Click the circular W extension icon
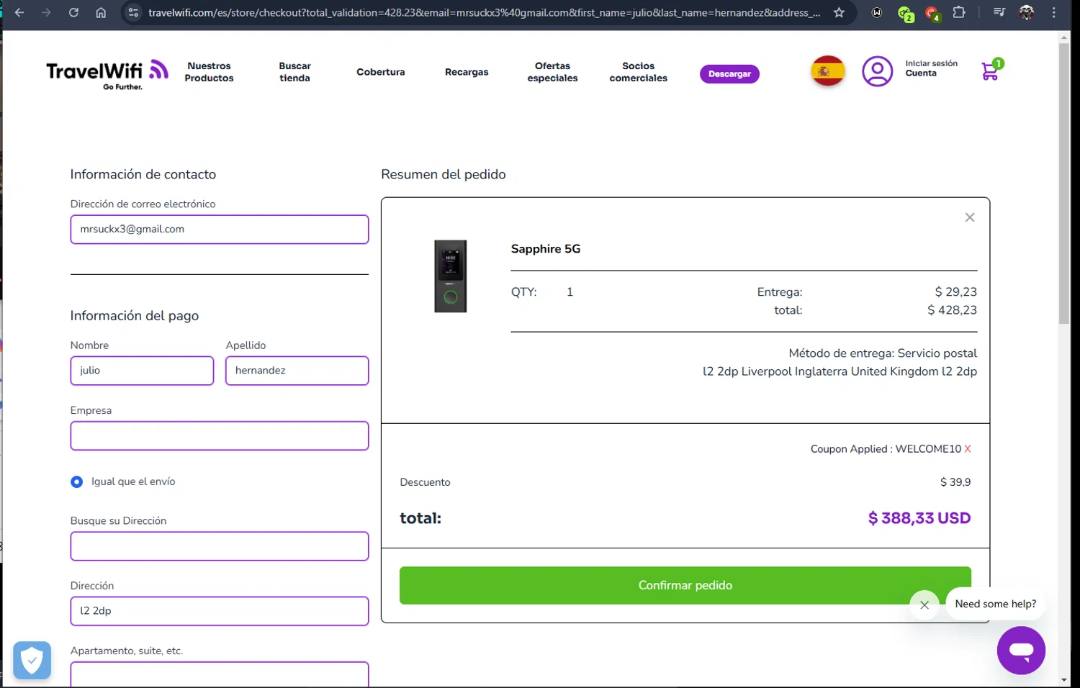This screenshot has height=688, width=1080. [877, 12]
